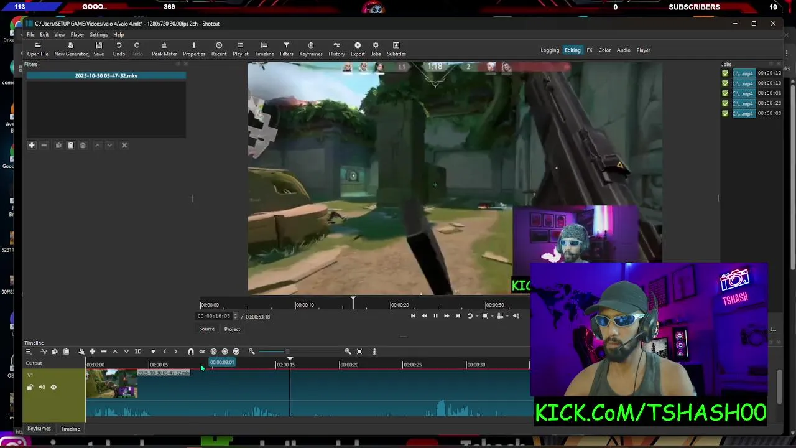Open the View menu
796x448 pixels.
click(60, 35)
